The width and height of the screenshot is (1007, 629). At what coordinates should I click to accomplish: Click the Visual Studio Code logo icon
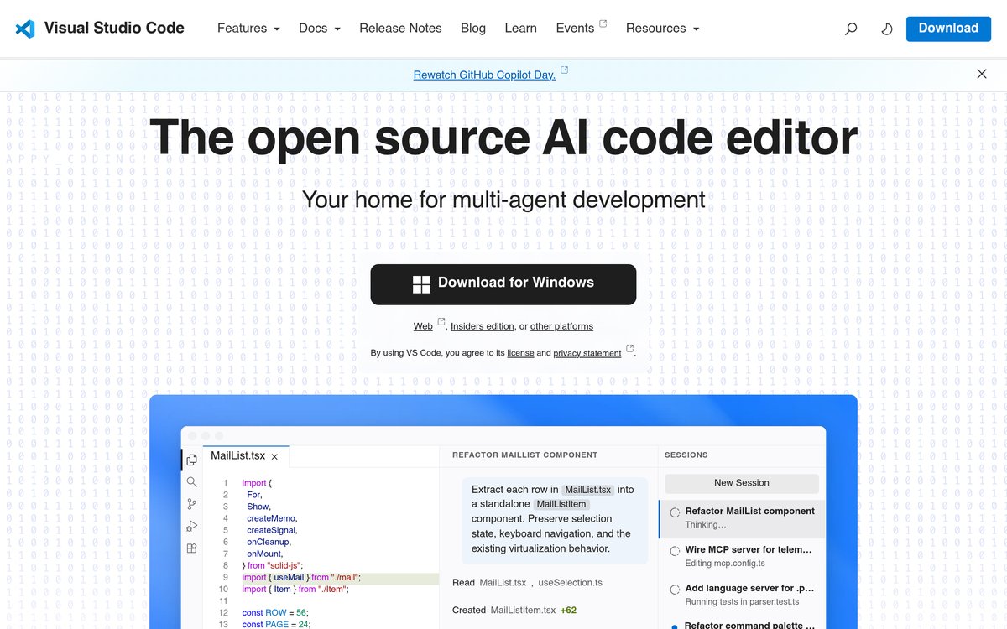[25, 29]
